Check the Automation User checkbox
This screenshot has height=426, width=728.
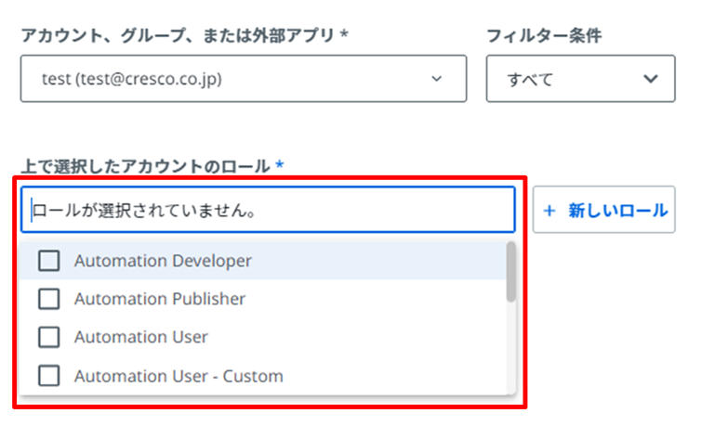point(48,337)
